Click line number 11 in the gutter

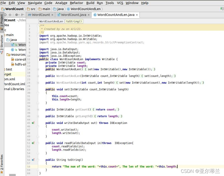[28, 59]
